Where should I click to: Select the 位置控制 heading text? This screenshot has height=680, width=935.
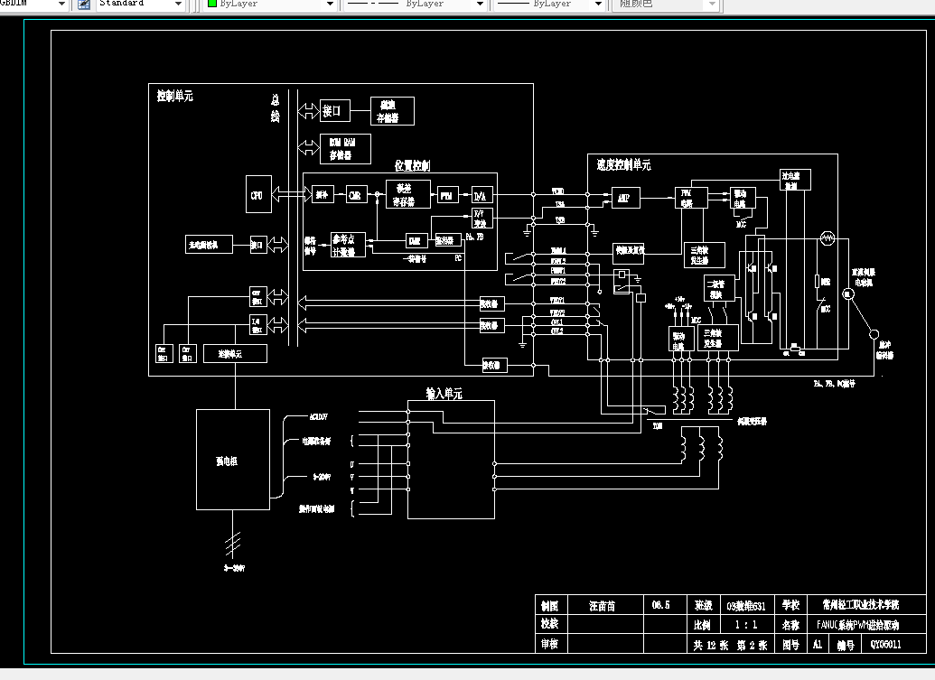pos(412,165)
